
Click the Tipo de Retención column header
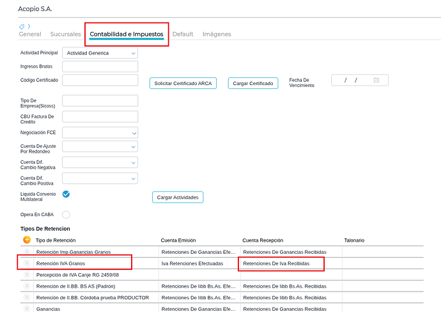pos(56,240)
